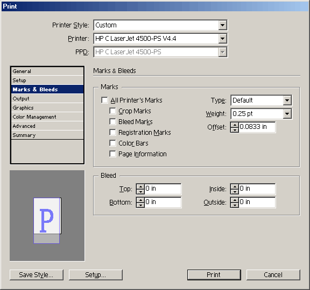
Task: Click the Top bleed stepper down arrow
Action: 140,192
